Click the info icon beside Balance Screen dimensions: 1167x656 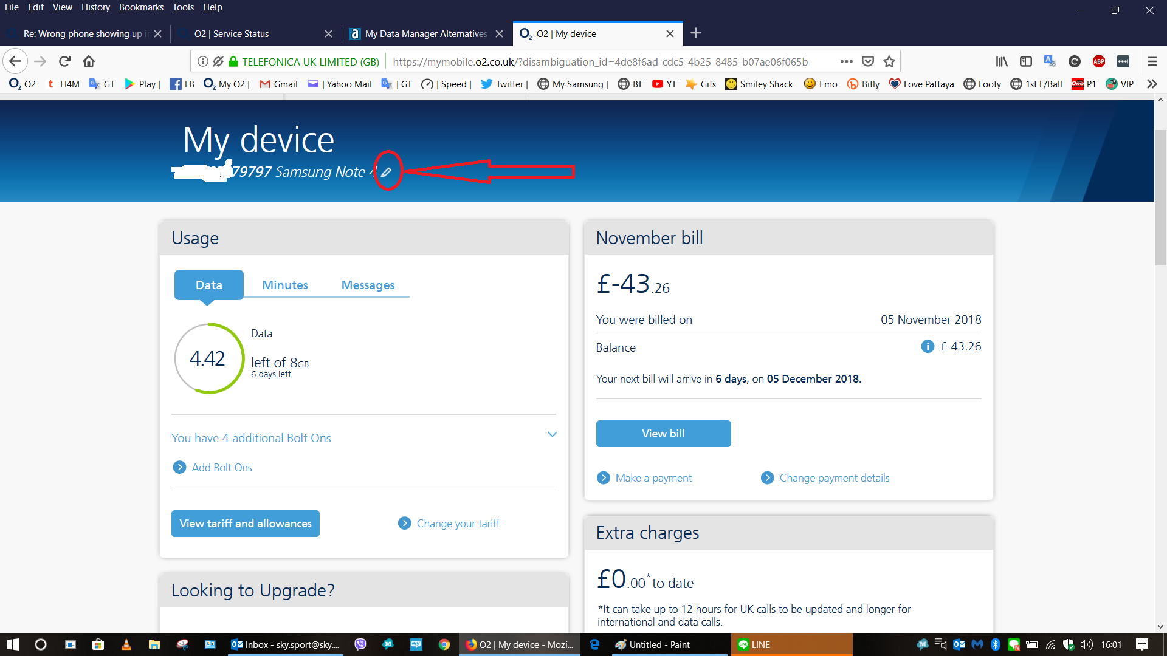click(x=927, y=346)
